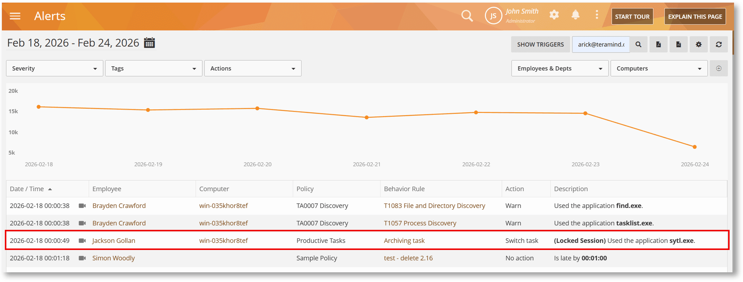Image resolution: width=743 pixels, height=282 pixels.
Task: Export alerts as CSV
Action: (x=678, y=44)
